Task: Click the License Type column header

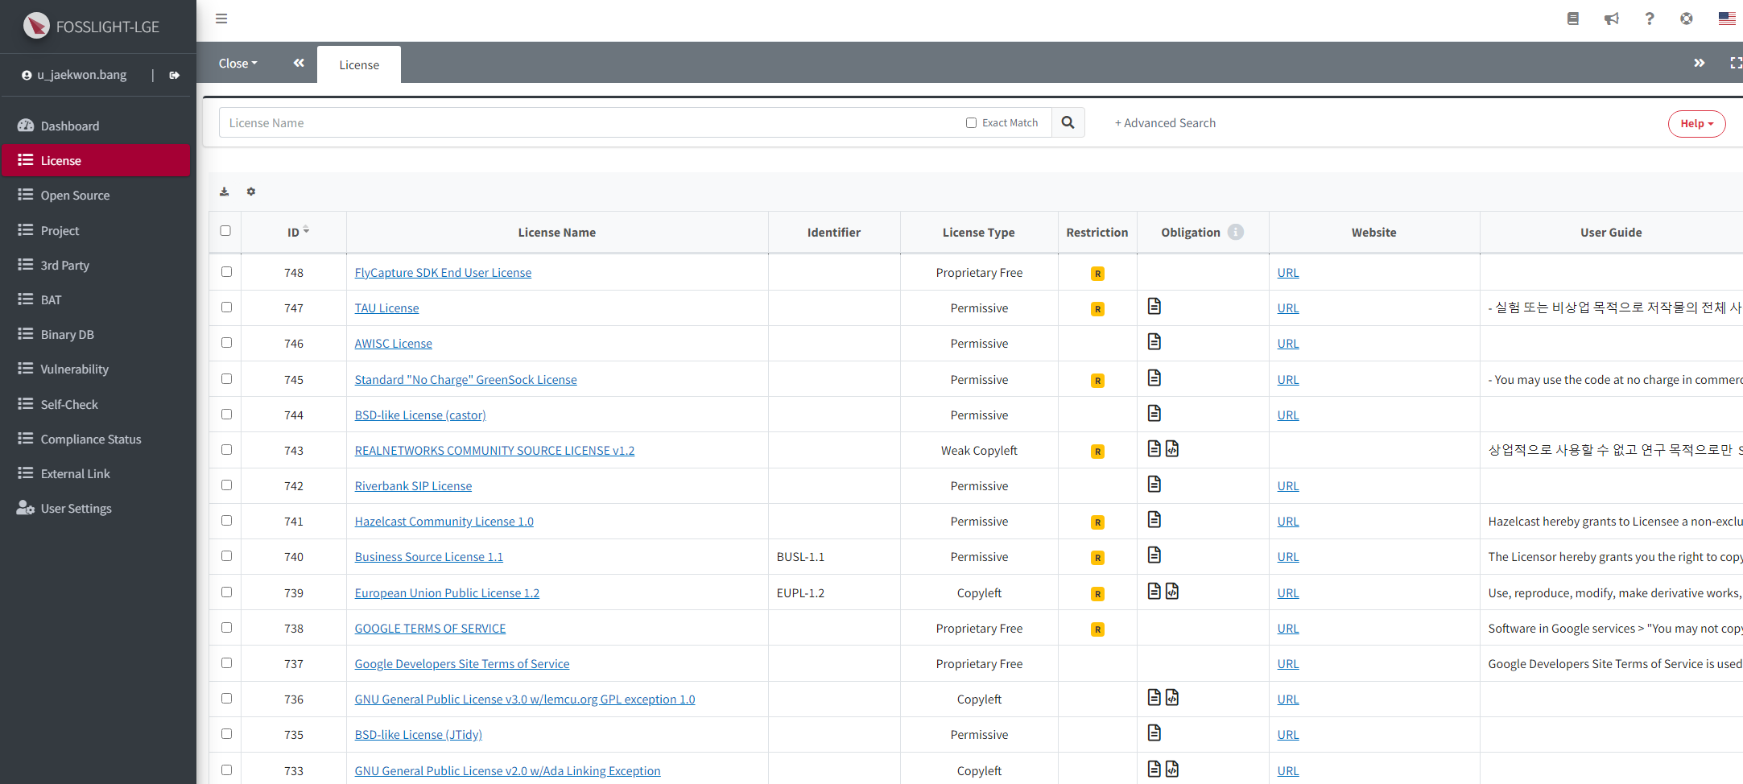Action: tap(978, 232)
